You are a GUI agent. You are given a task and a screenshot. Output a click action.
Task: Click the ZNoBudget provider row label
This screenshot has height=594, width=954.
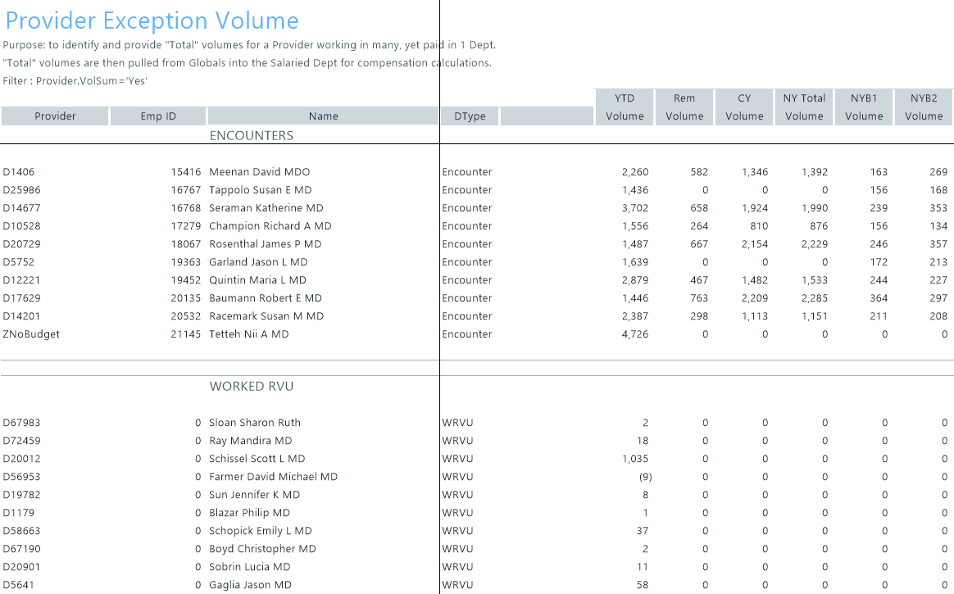pyautogui.click(x=31, y=334)
